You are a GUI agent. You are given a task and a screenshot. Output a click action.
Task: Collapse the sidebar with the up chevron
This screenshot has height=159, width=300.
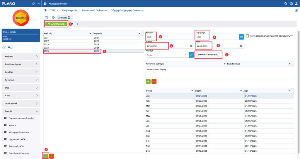38,4
